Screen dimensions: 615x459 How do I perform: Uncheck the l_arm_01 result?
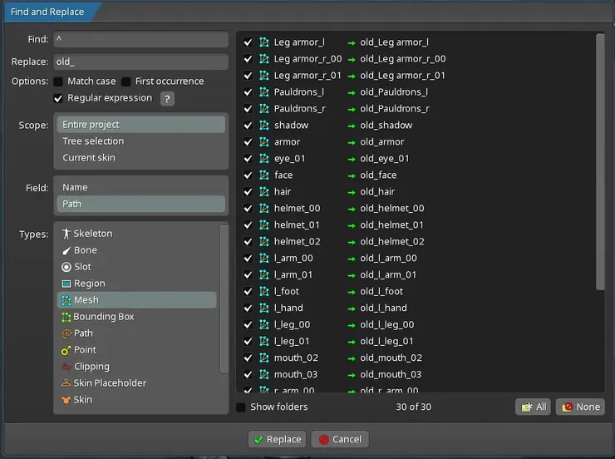(248, 274)
